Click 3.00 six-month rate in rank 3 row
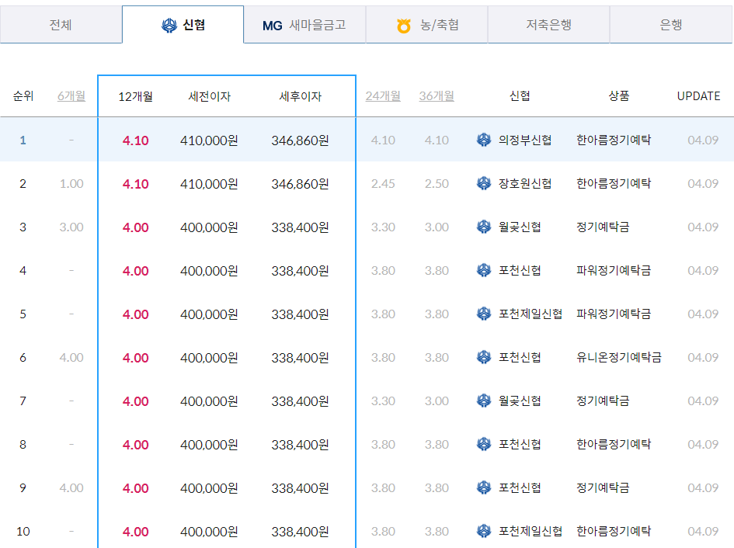This screenshot has height=548, width=734. pyautogui.click(x=71, y=227)
